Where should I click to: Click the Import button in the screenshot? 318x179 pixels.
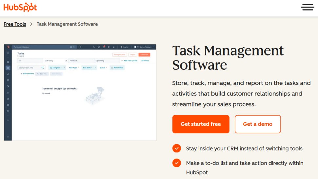click(133, 55)
